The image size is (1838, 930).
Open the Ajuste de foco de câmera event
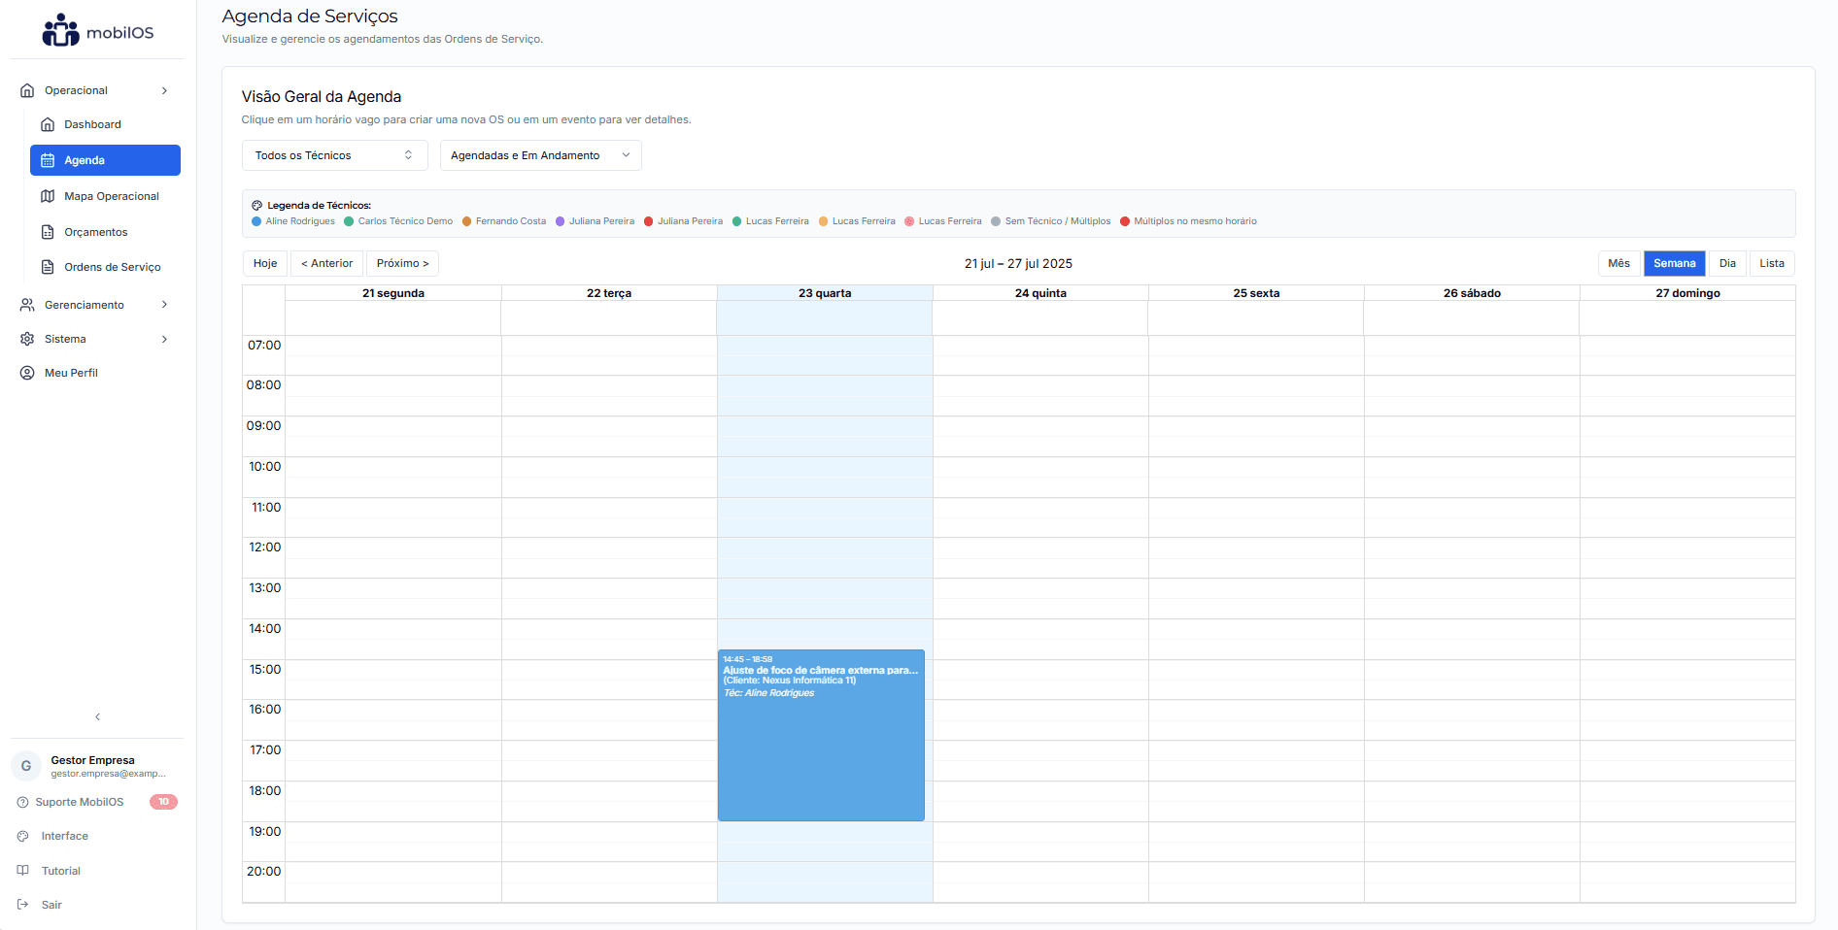coord(821,735)
